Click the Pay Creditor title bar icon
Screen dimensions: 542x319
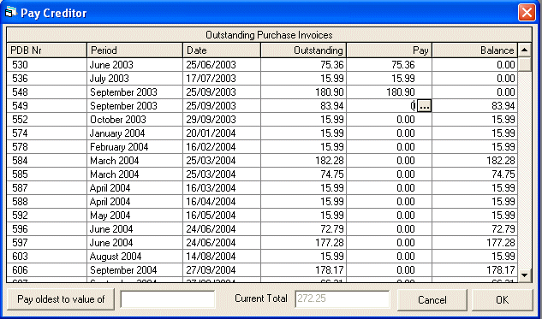tap(11, 13)
